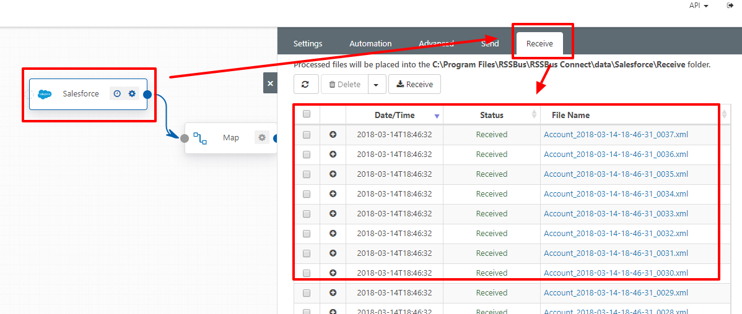Expand row details for Account file 0037
742x314 pixels.
coord(333,135)
